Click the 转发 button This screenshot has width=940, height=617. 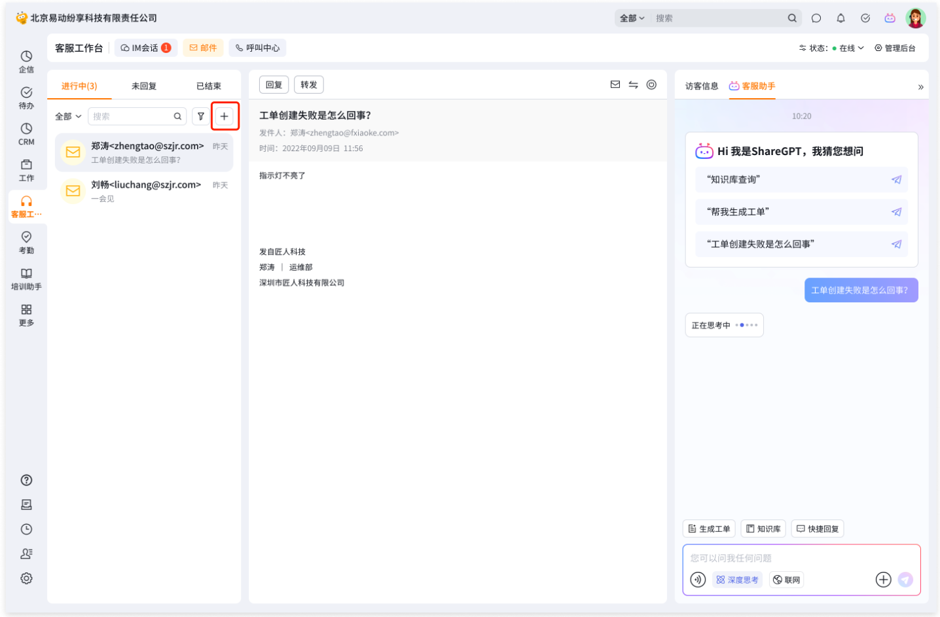coord(309,84)
